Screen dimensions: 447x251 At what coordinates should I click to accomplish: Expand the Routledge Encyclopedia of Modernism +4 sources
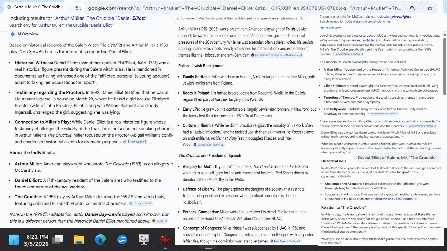(277, 55)
